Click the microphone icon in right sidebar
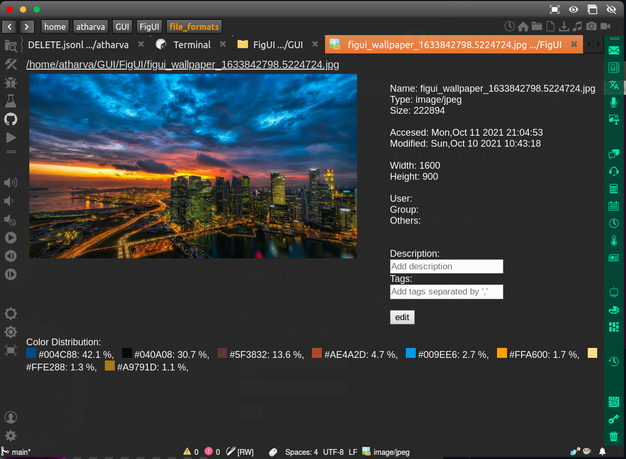Viewport: 626px width, 459px height. [x=613, y=102]
